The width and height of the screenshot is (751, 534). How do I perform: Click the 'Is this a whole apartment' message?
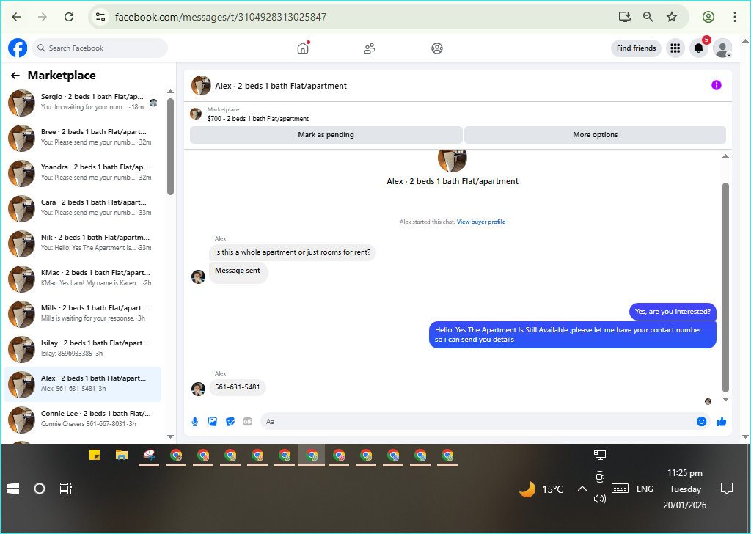[293, 252]
